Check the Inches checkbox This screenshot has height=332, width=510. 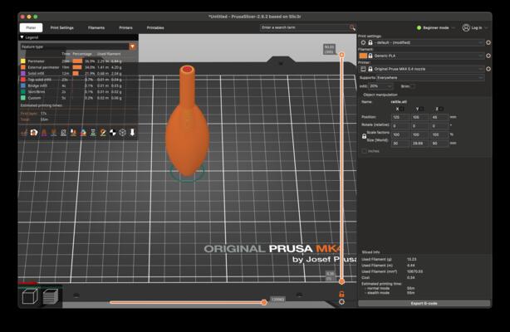[364, 151]
